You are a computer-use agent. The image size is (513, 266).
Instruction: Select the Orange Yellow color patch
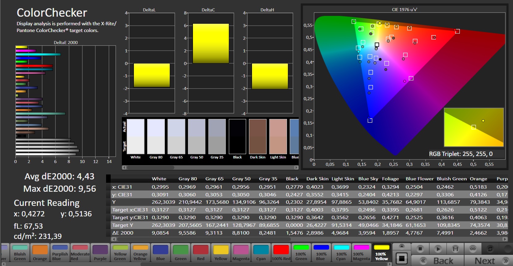[x=140, y=253]
